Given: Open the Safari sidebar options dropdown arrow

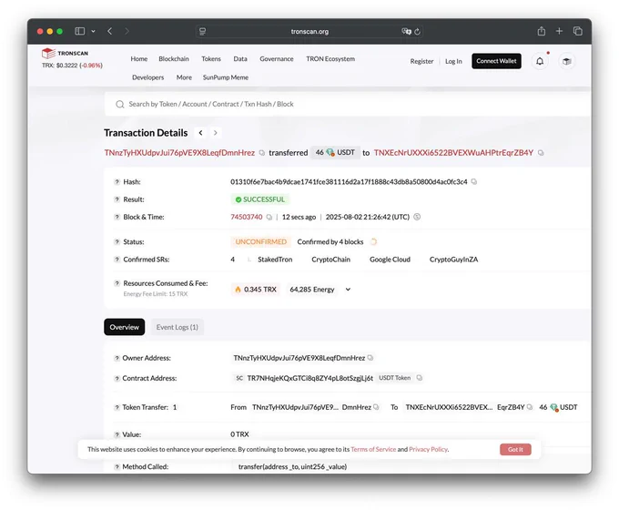Looking at the screenshot, I should point(93,31).
